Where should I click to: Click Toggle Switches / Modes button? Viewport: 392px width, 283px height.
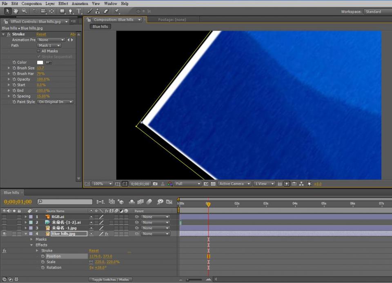(110, 279)
